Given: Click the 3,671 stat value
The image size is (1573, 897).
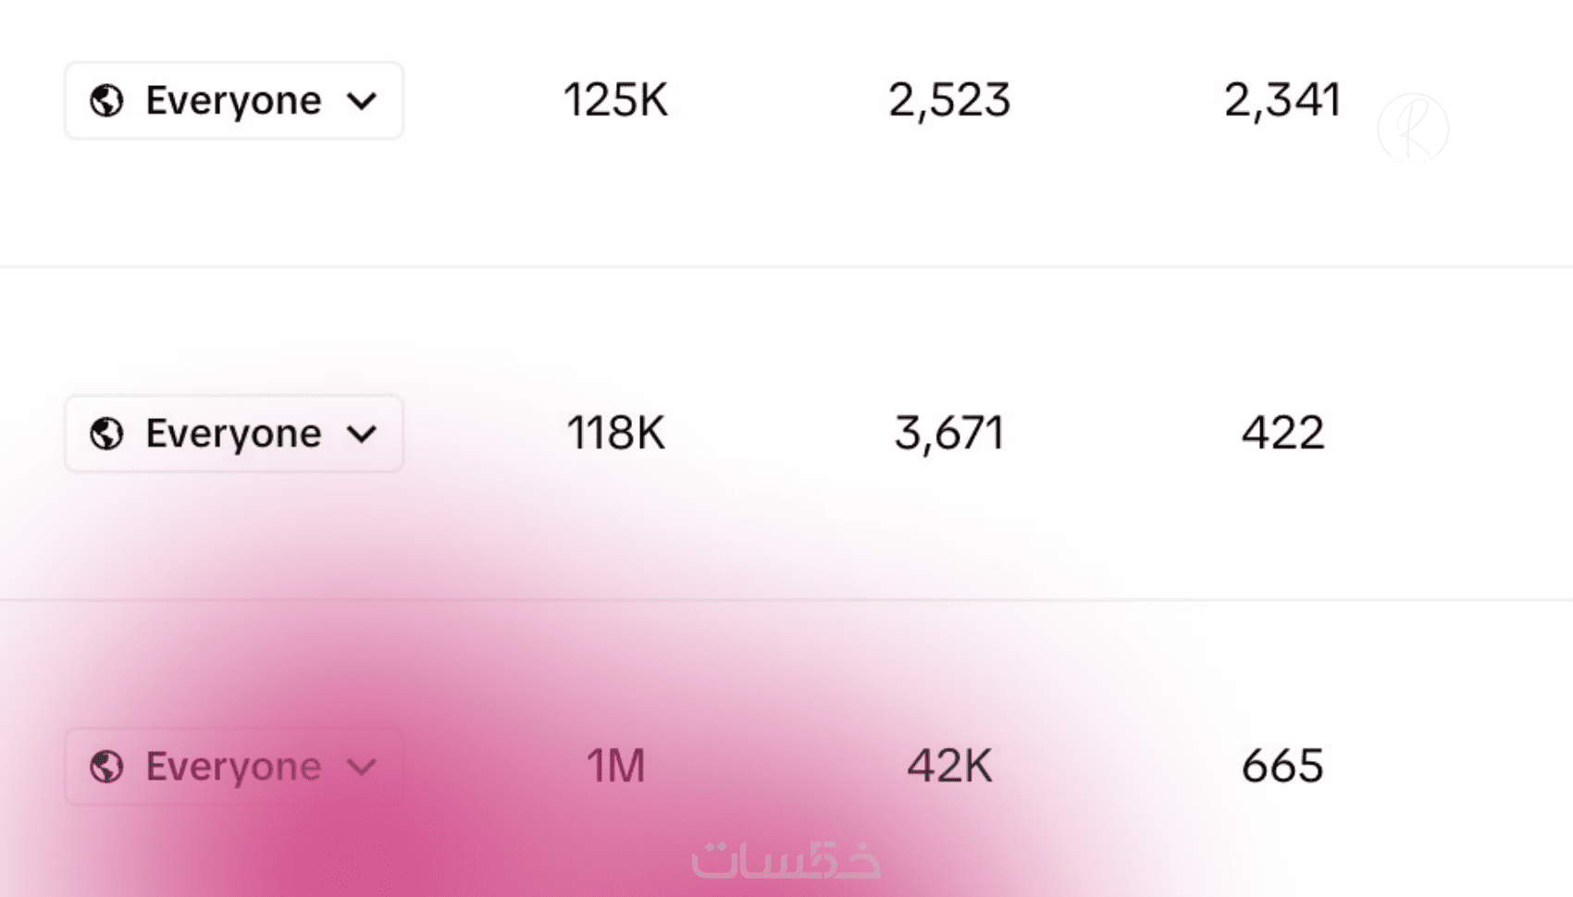Looking at the screenshot, I should tap(949, 433).
